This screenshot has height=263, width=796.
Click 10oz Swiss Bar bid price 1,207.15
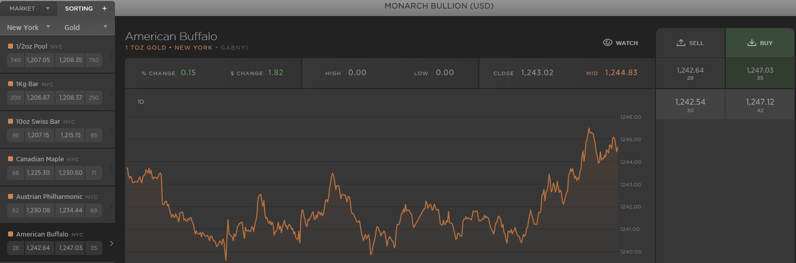(x=39, y=135)
